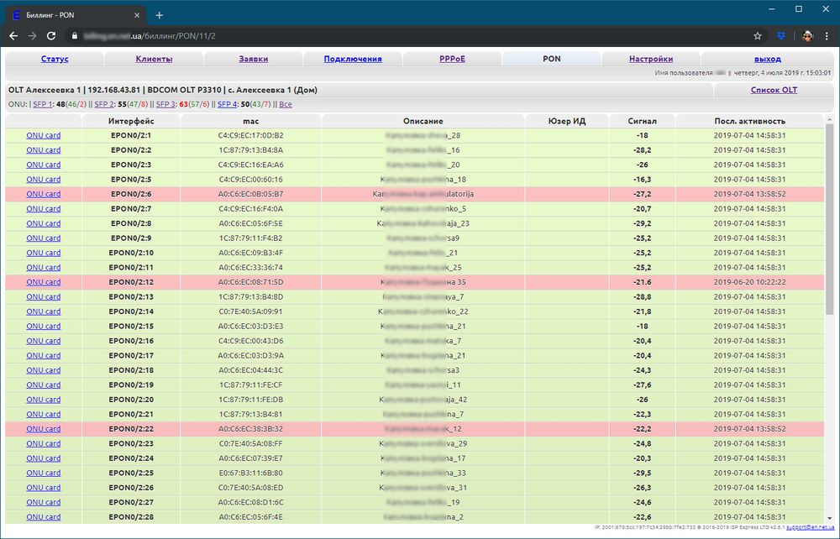840x539 pixels.
Task: Go to the Заявки tab
Action: click(253, 59)
